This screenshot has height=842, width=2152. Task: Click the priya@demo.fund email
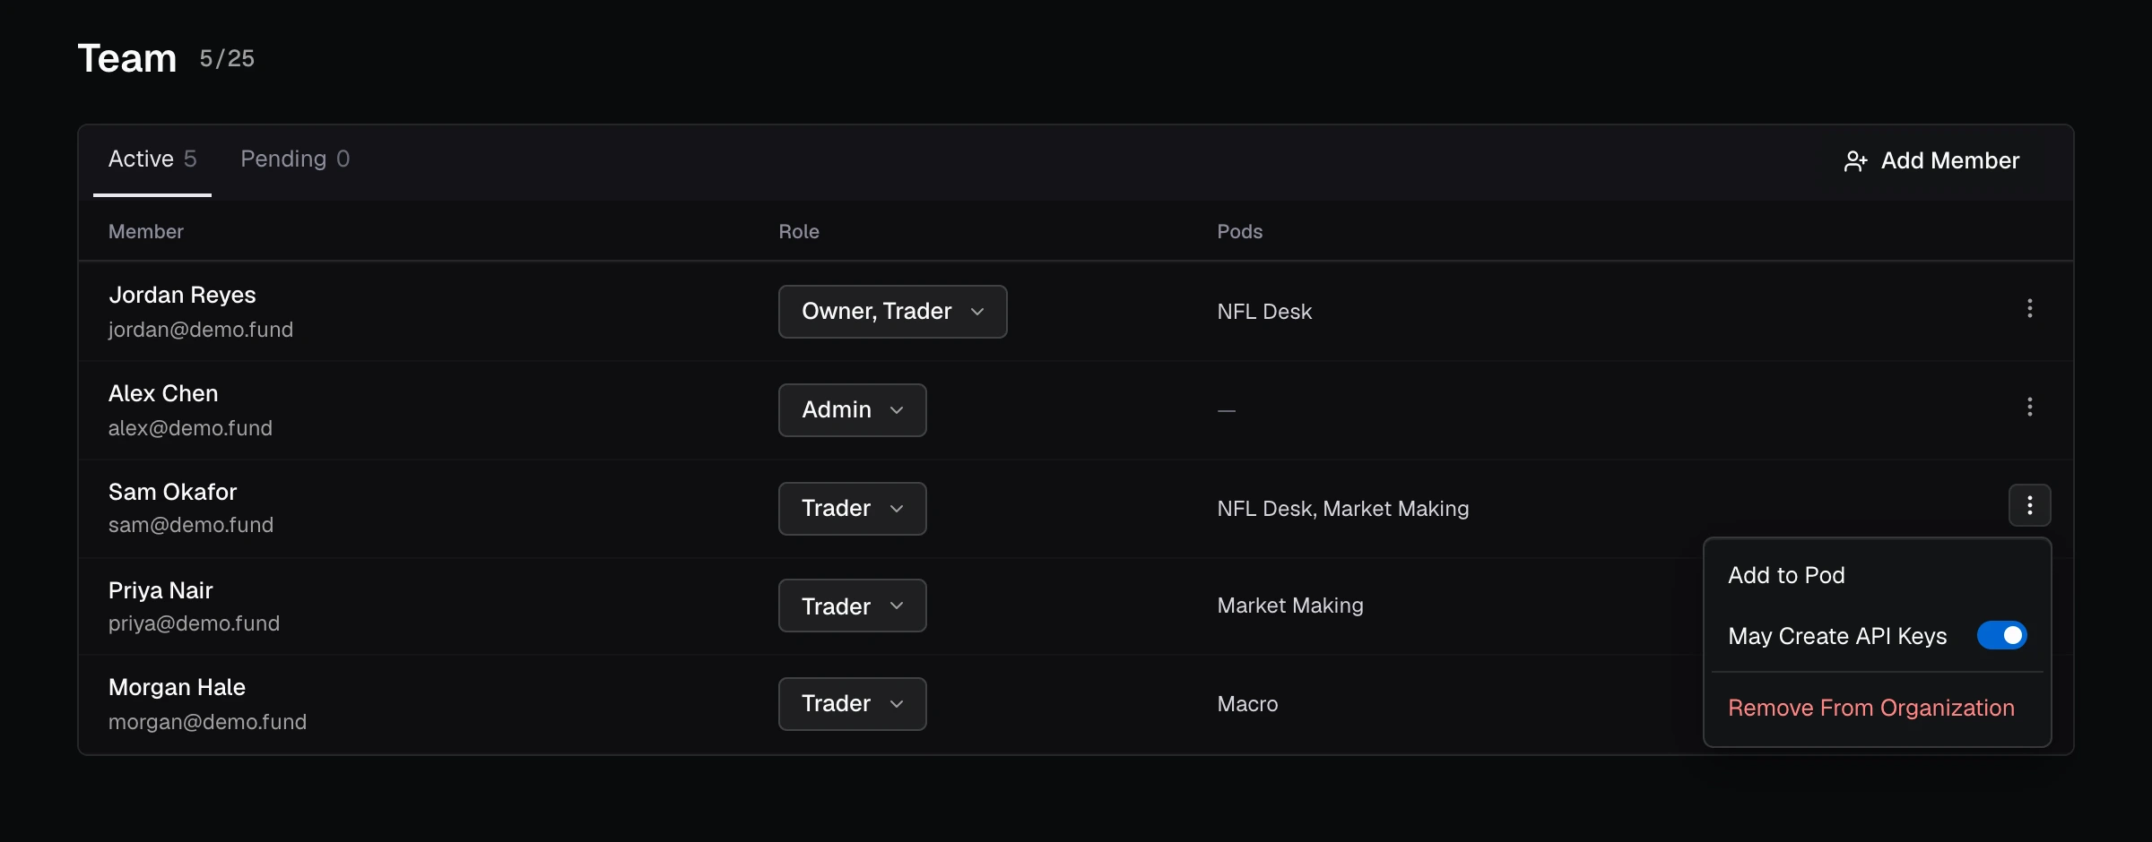pyautogui.click(x=194, y=623)
